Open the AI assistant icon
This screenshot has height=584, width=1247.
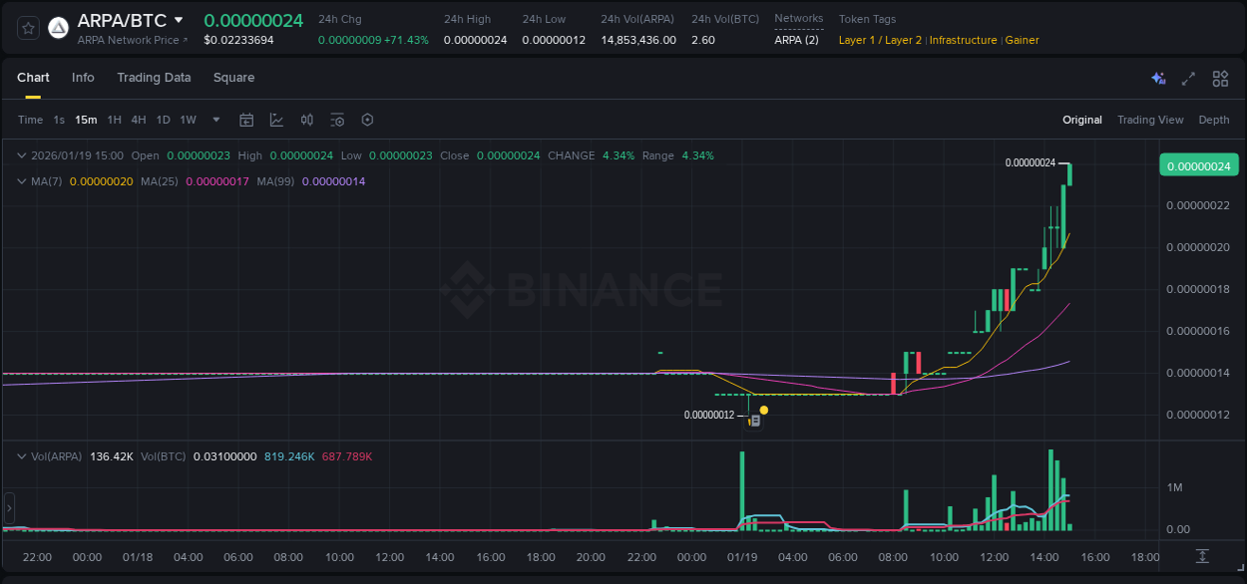(x=1157, y=78)
